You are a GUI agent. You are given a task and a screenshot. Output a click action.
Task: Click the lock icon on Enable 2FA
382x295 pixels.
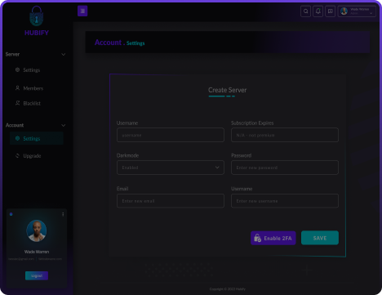click(x=257, y=238)
